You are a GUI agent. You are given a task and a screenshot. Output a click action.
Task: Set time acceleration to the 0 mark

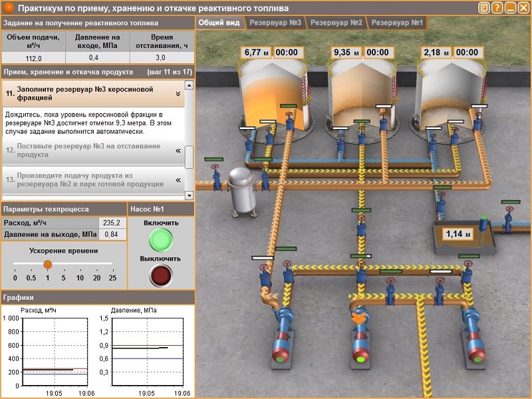[15, 278]
